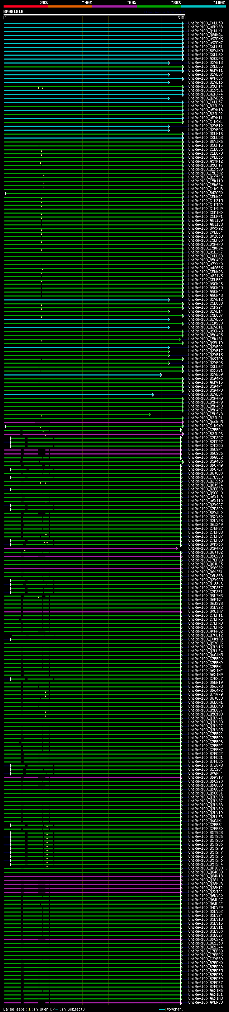This screenshot has width=229, height=1012.
Task: Open hit UniRef100_A9ZPM6
Action: [x=205, y=39]
